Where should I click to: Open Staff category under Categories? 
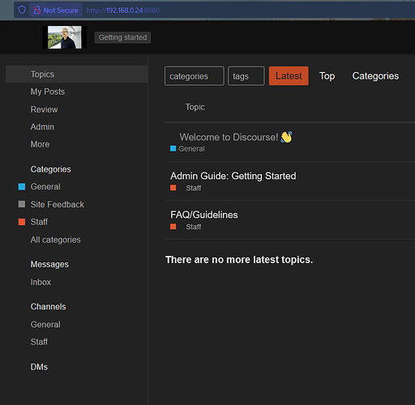(x=39, y=222)
